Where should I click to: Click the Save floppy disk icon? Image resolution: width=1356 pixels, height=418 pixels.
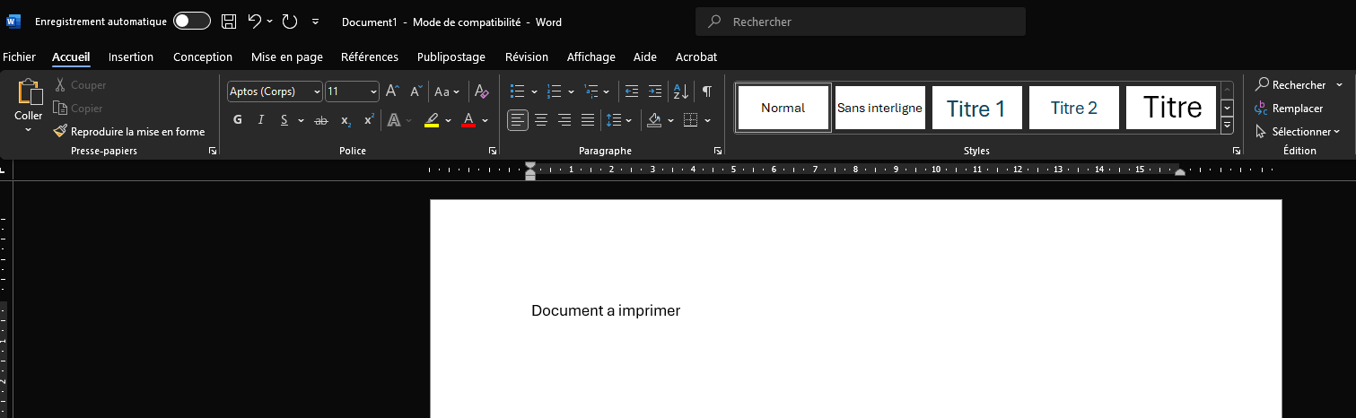[x=229, y=22]
